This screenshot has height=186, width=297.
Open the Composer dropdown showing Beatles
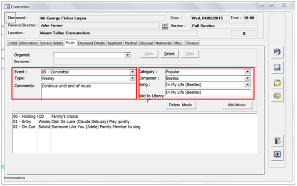pos(247,78)
